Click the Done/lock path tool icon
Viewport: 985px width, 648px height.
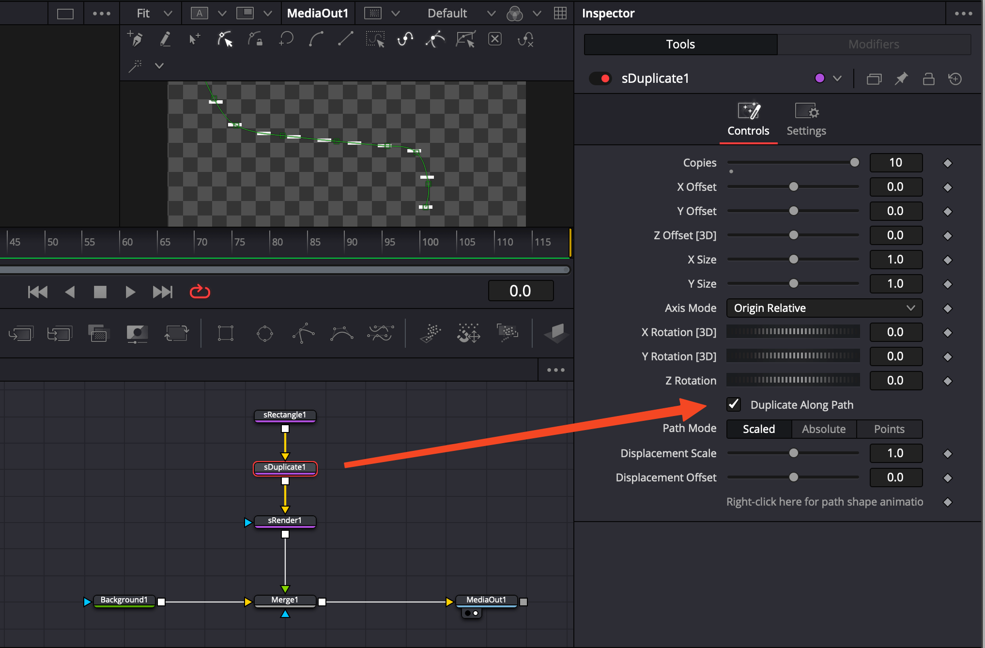pyautogui.click(x=255, y=39)
